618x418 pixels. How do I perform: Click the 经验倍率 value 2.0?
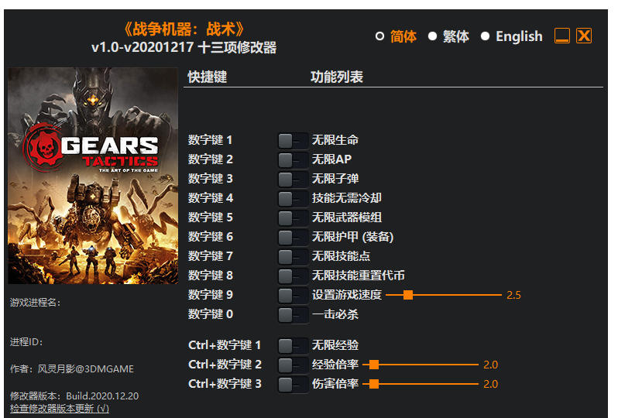coord(491,365)
